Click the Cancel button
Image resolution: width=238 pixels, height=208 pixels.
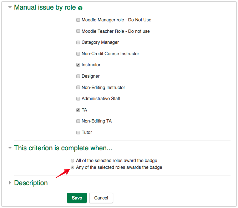[101, 198]
